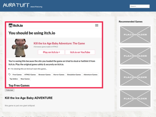Select the HTML5 Games tag

point(30,75)
